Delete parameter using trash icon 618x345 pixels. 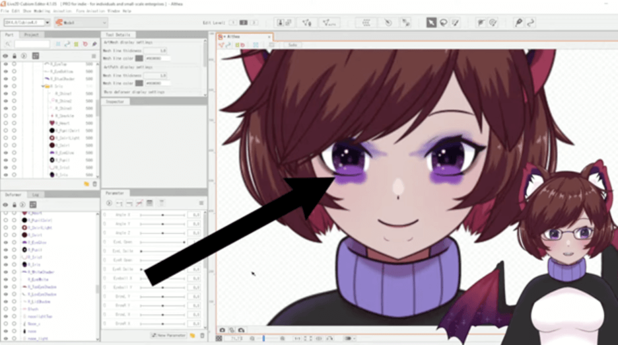tap(202, 335)
